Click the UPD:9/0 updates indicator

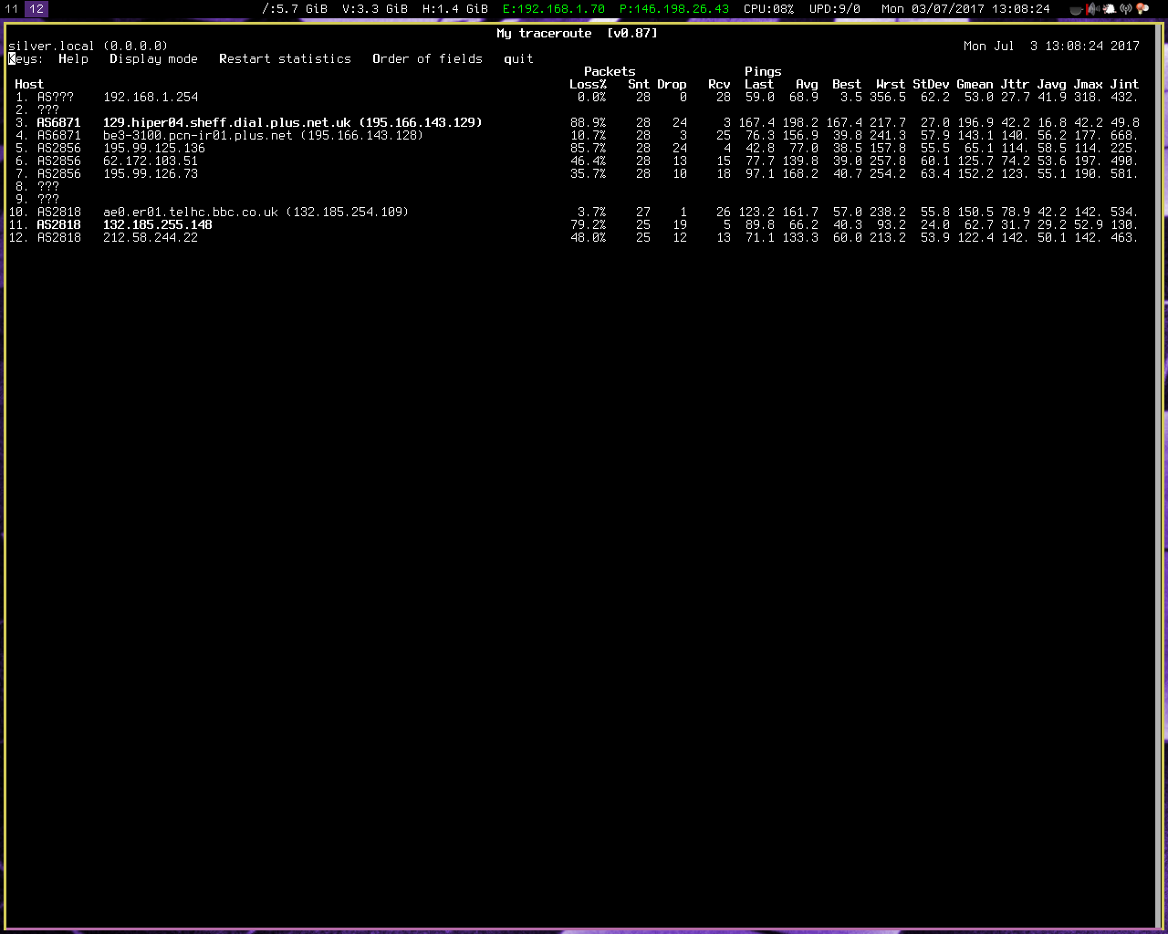pyautogui.click(x=835, y=9)
